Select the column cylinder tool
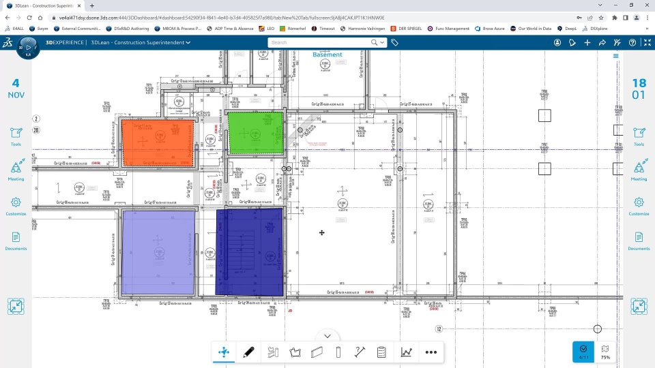This screenshot has width=655, height=368. tap(338, 352)
